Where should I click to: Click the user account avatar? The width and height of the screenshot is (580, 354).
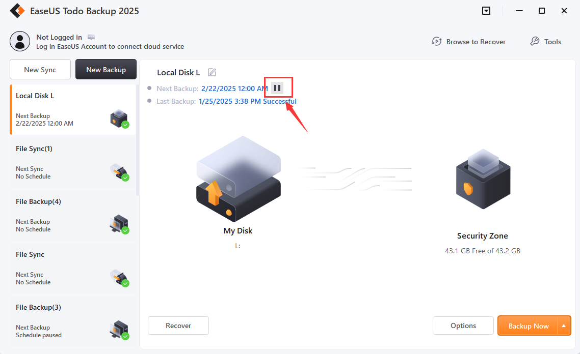[x=20, y=41]
